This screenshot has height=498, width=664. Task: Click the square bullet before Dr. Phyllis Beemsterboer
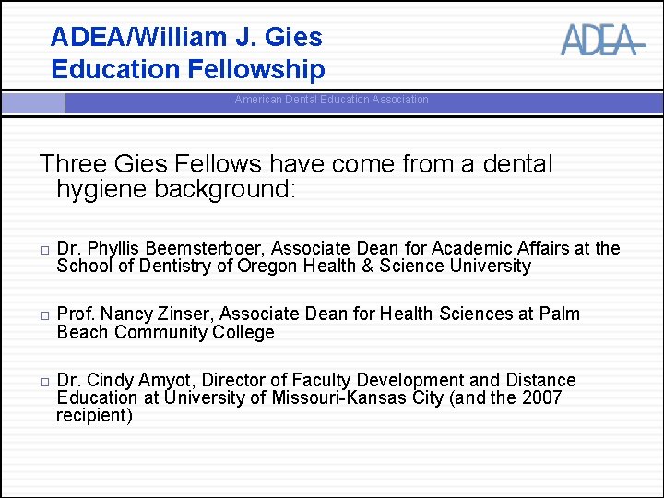(44, 250)
